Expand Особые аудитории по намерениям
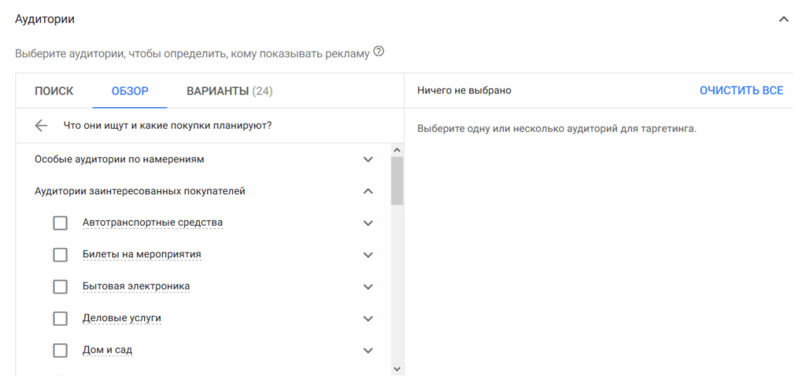The image size is (806, 376). coord(368,159)
